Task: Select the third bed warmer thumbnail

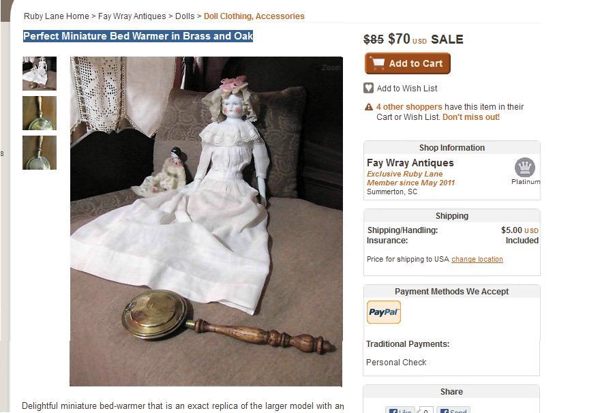Action: click(x=40, y=153)
